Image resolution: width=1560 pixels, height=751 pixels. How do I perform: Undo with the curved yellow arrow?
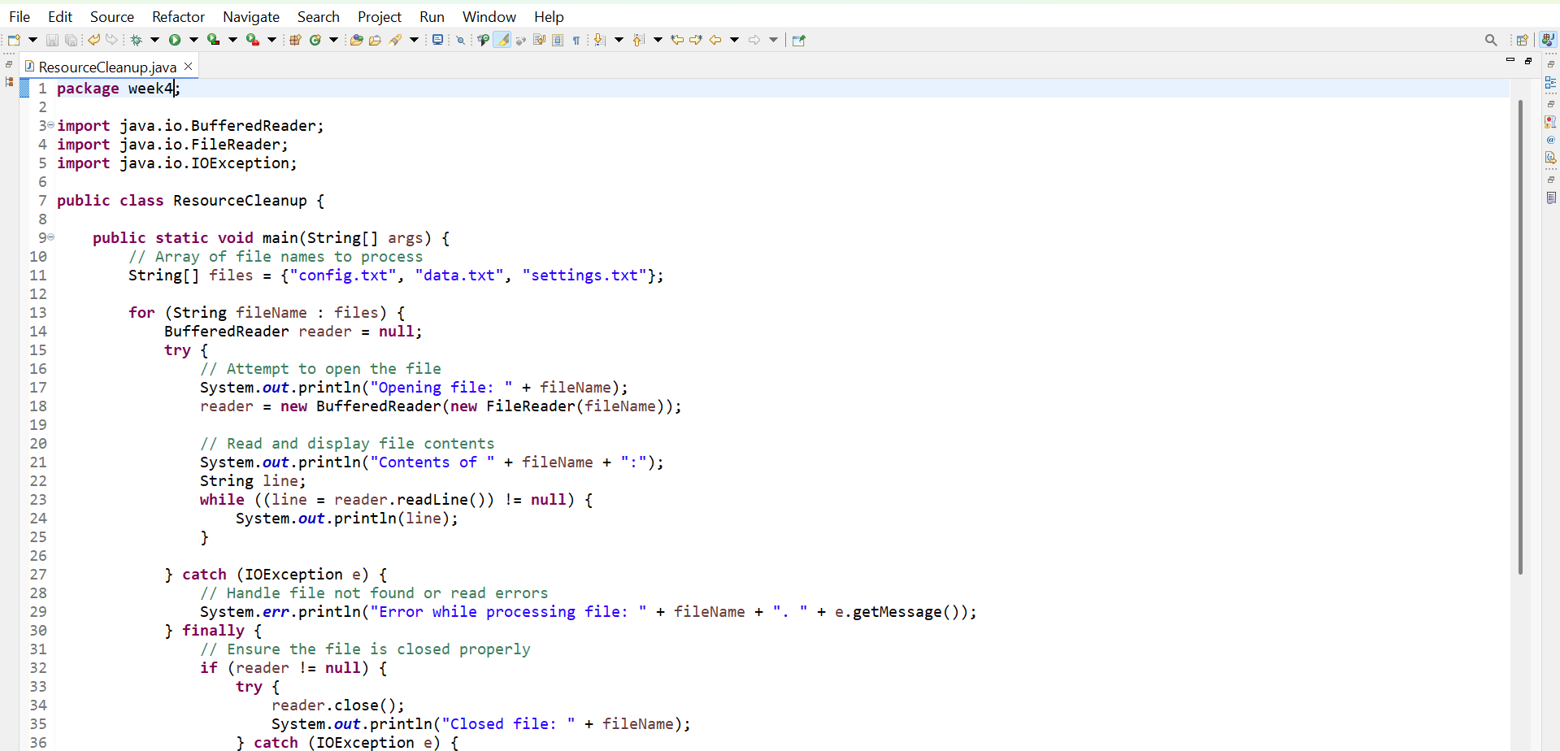[93, 40]
